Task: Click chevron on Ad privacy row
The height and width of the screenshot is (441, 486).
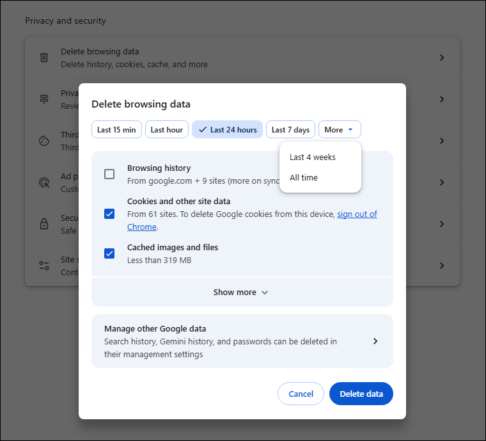Action: pyautogui.click(x=442, y=182)
